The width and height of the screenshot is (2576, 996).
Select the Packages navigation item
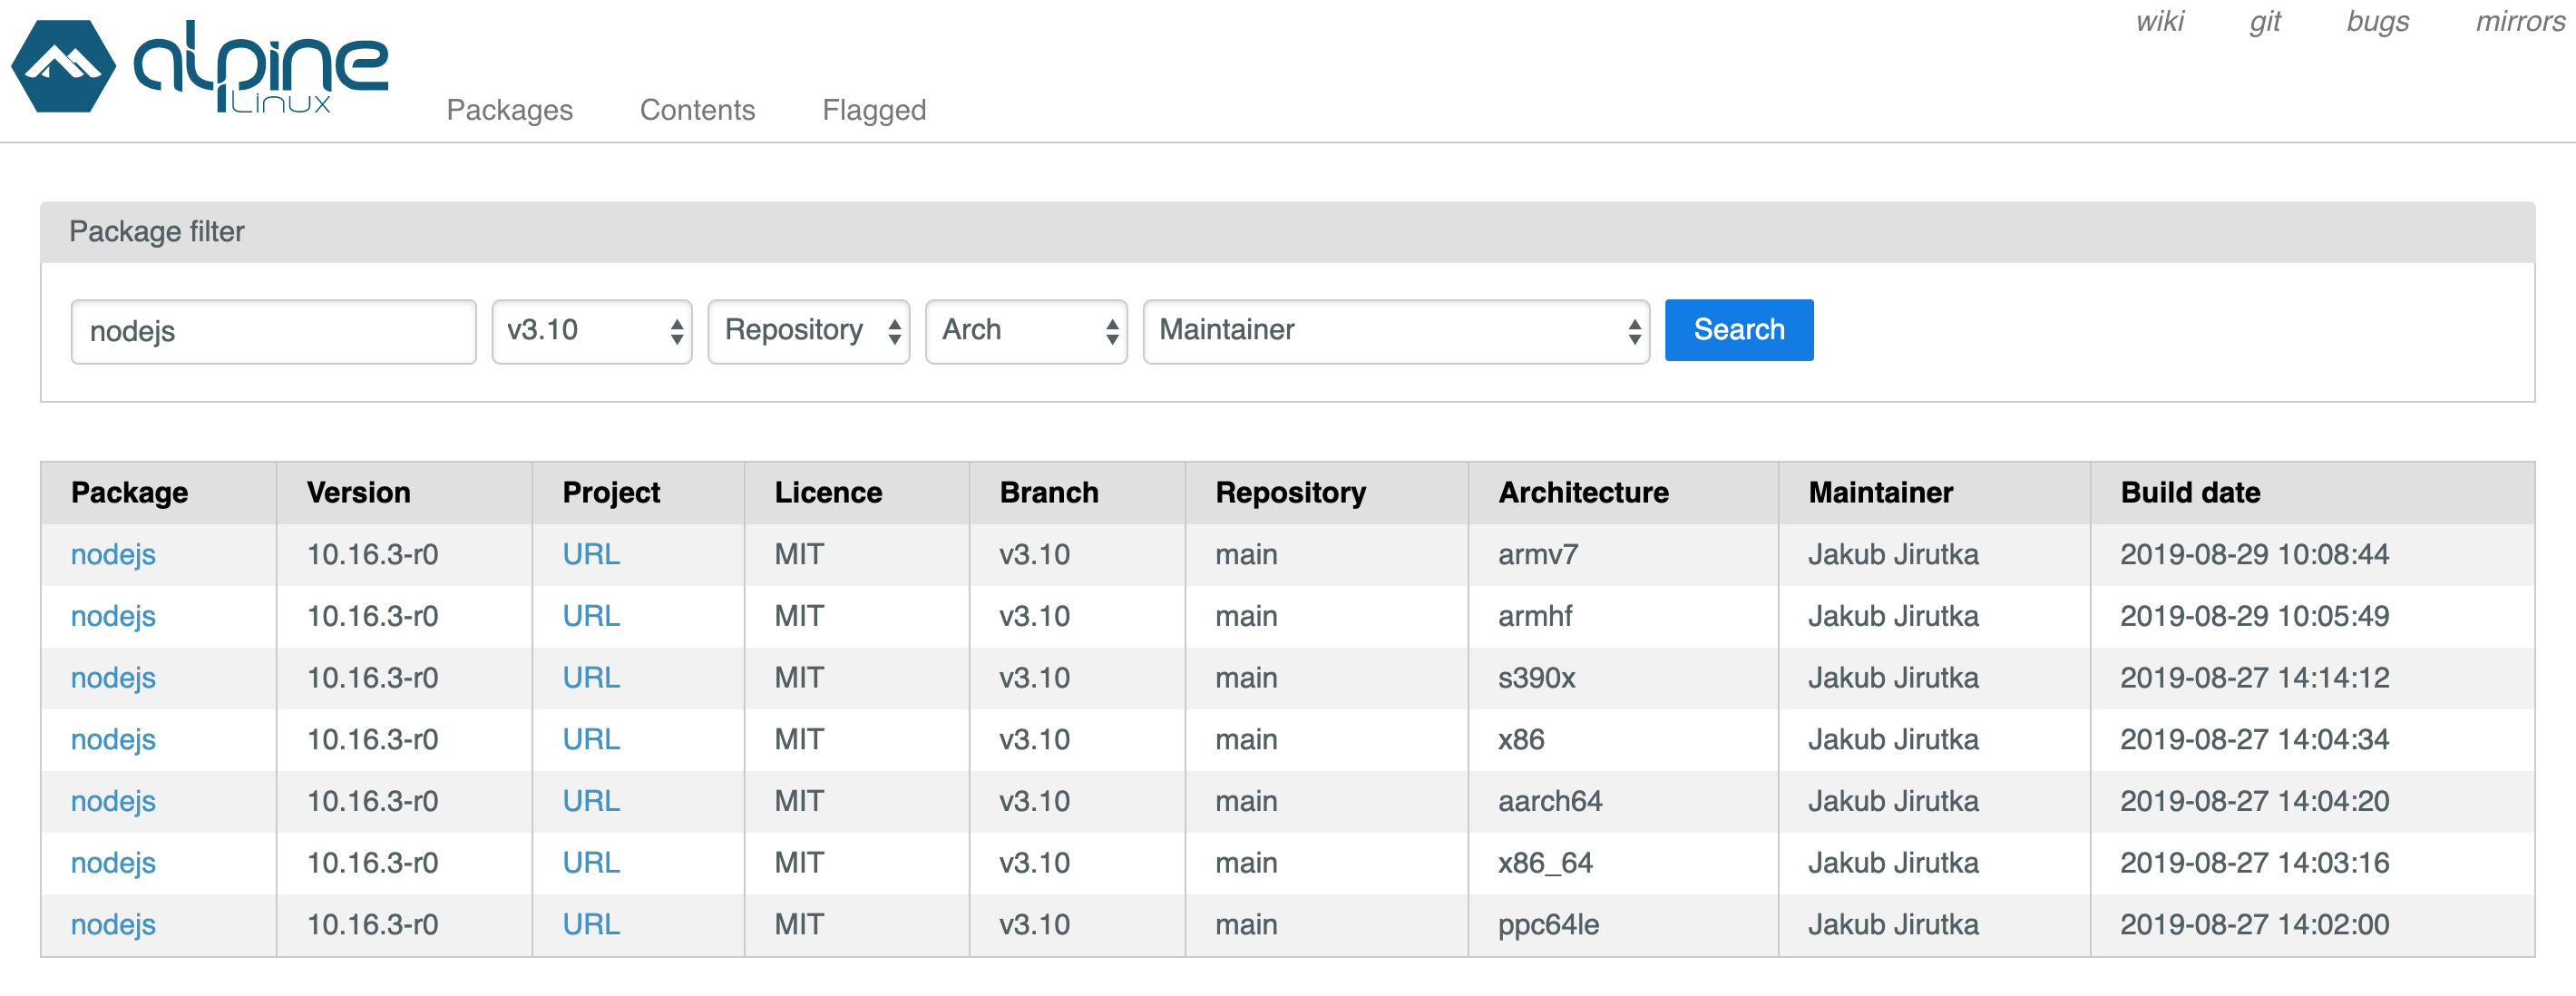click(510, 110)
